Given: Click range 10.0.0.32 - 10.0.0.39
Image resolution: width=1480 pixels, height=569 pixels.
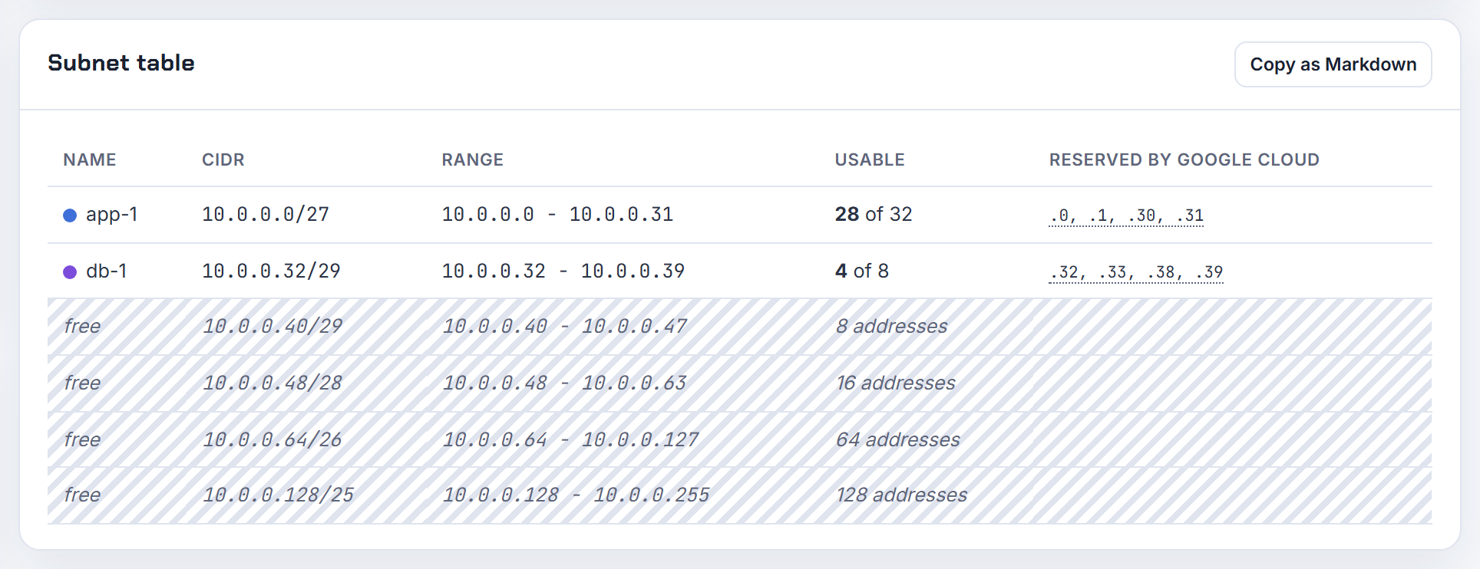Looking at the screenshot, I should pyautogui.click(x=563, y=271).
